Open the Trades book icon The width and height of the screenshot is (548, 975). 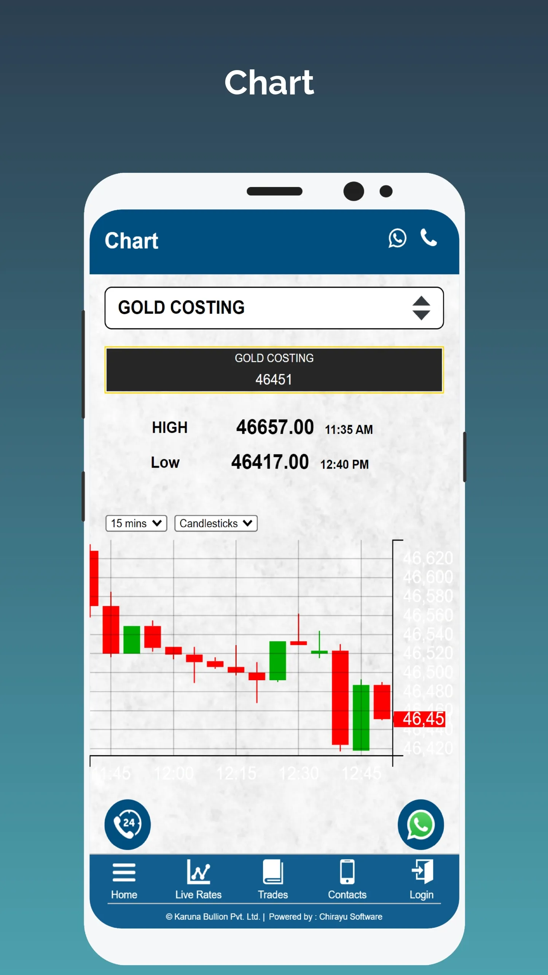[x=273, y=871]
